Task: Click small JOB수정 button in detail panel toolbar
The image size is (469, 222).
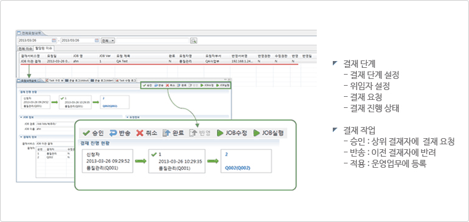Action: (207, 85)
